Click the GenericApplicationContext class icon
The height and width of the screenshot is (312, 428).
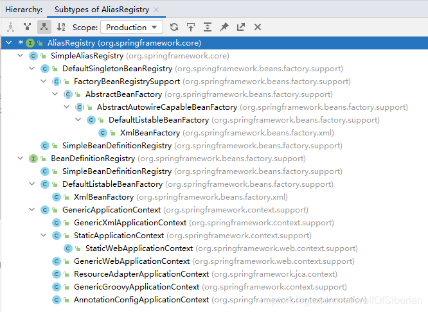pyautogui.click(x=45, y=210)
